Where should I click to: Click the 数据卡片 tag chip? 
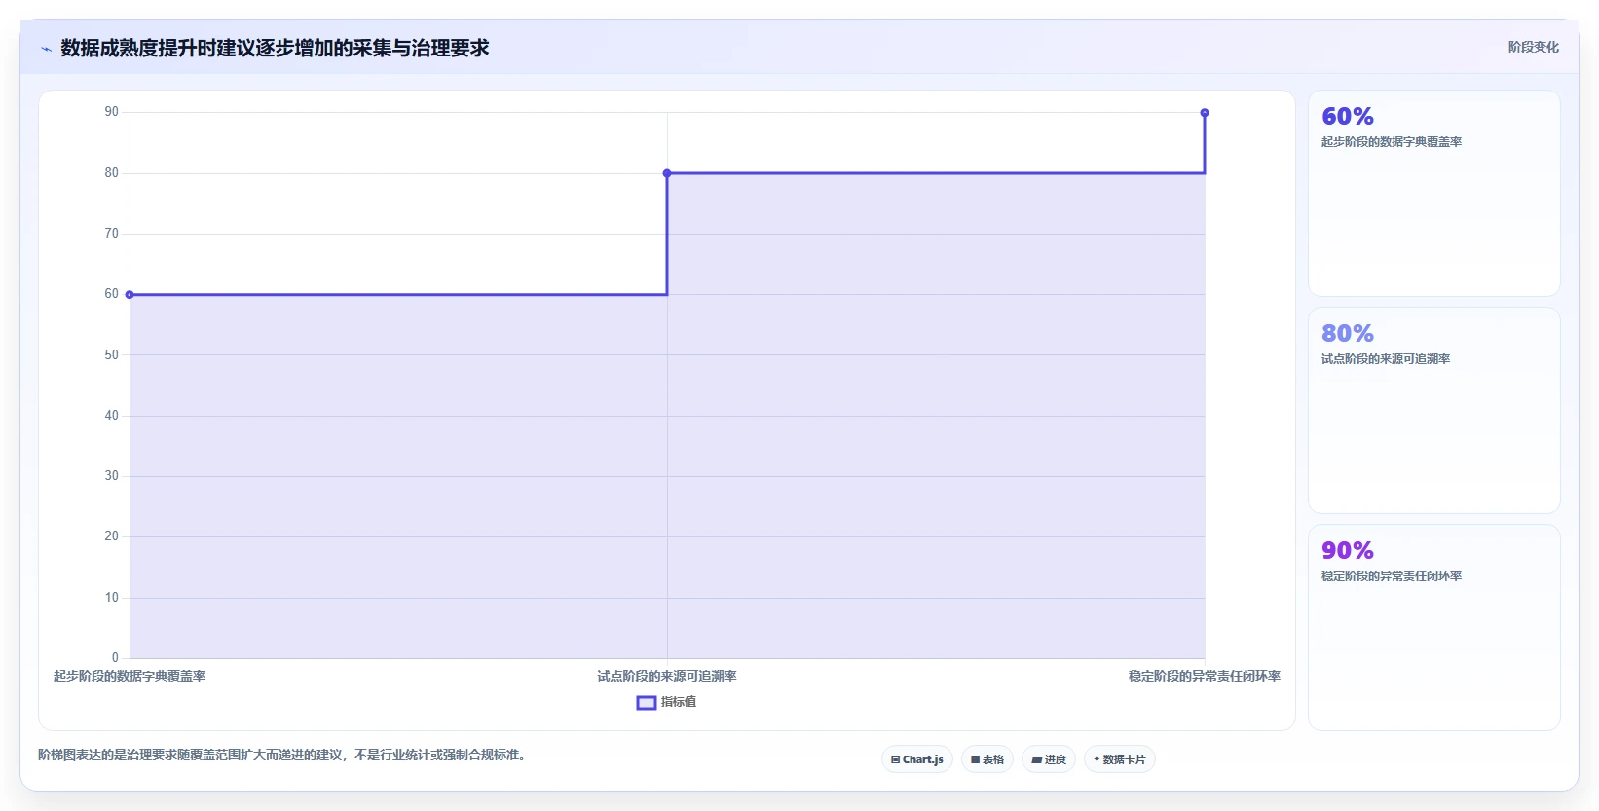[x=1120, y=759]
